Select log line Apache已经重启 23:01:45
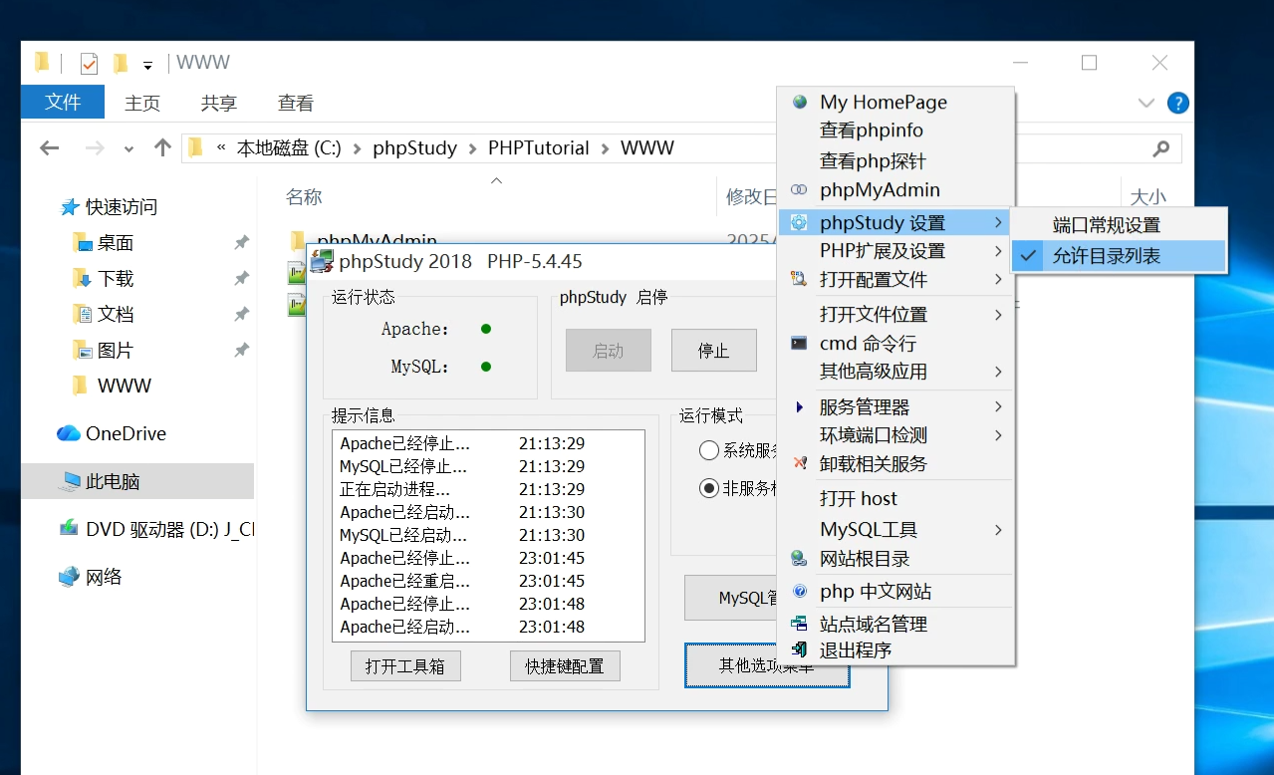 pos(463,581)
